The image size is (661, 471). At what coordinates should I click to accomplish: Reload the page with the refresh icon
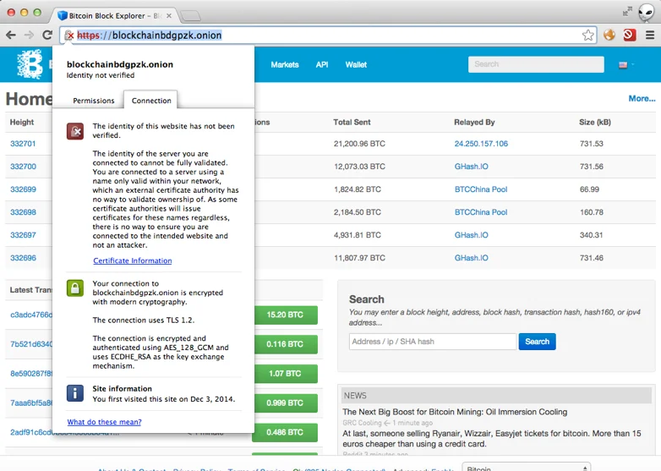point(47,35)
